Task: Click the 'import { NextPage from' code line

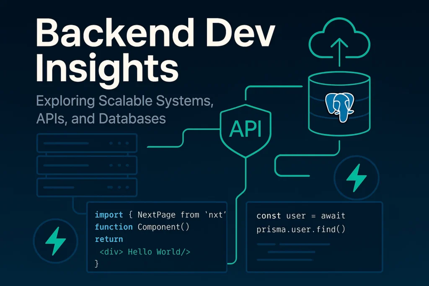Action: pyautogui.click(x=160, y=215)
